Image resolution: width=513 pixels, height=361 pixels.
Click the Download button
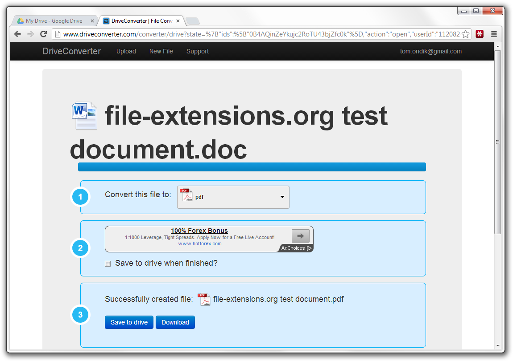point(175,322)
